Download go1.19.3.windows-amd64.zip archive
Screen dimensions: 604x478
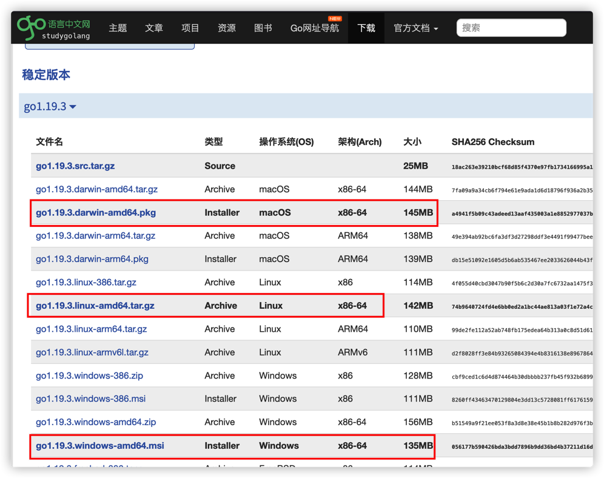click(x=96, y=422)
